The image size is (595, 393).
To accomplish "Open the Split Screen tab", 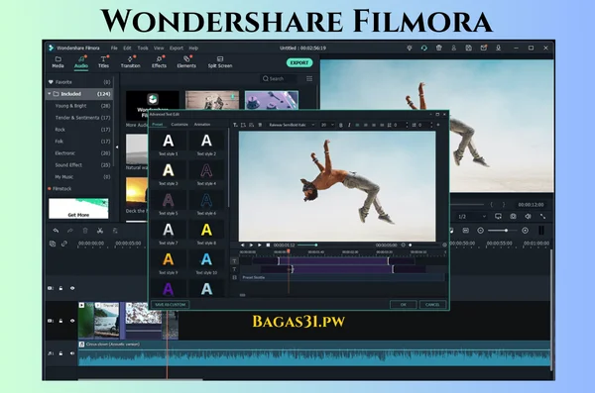I will (220, 62).
